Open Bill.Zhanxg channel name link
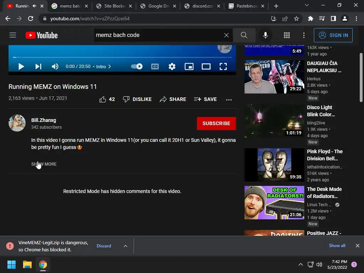Viewport: 364px width, 273px height. (x=44, y=120)
